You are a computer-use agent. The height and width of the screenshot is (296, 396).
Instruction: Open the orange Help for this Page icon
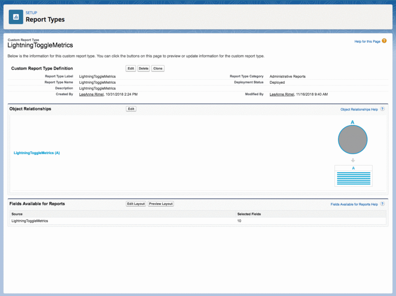(x=384, y=41)
